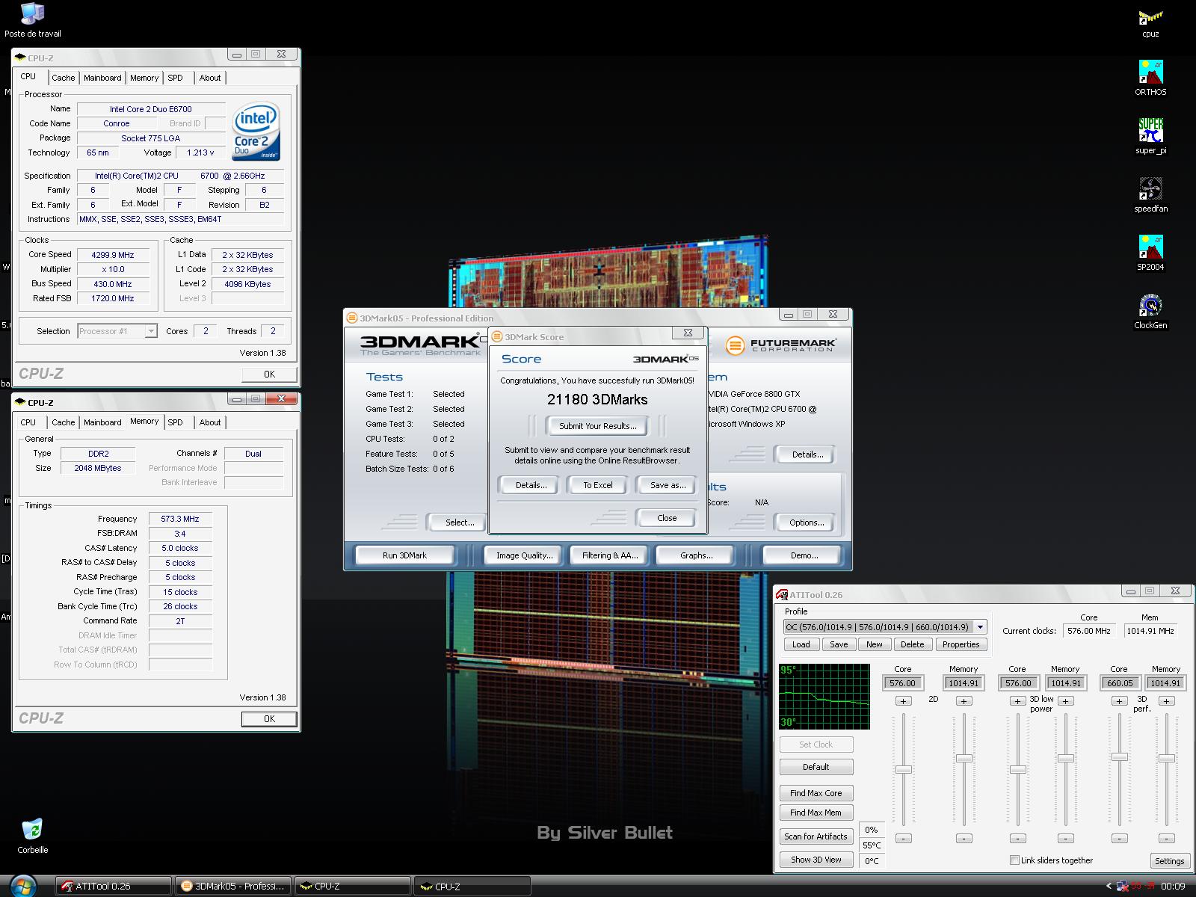
Task: Click Find Max Mem in ATITool
Action: [x=816, y=813]
